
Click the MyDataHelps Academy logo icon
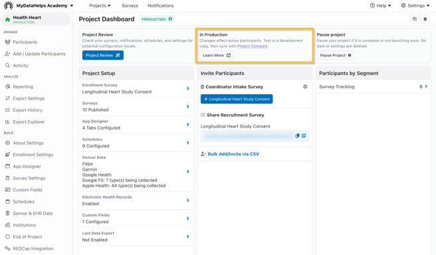click(x=9, y=5)
